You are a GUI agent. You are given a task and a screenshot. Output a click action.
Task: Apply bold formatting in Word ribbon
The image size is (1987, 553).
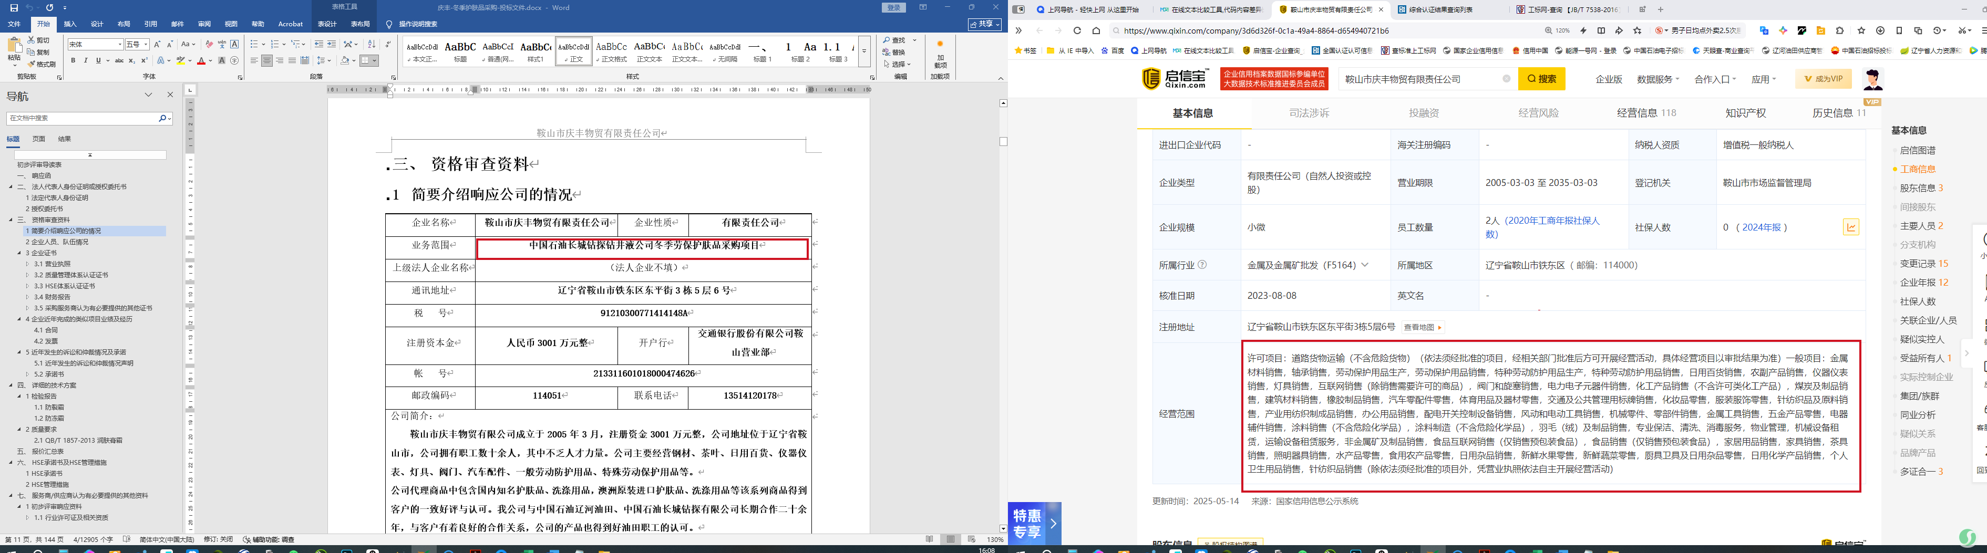coord(73,60)
